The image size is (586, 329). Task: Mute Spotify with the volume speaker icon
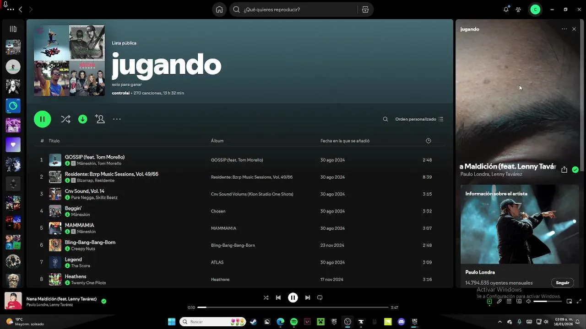(x=528, y=302)
